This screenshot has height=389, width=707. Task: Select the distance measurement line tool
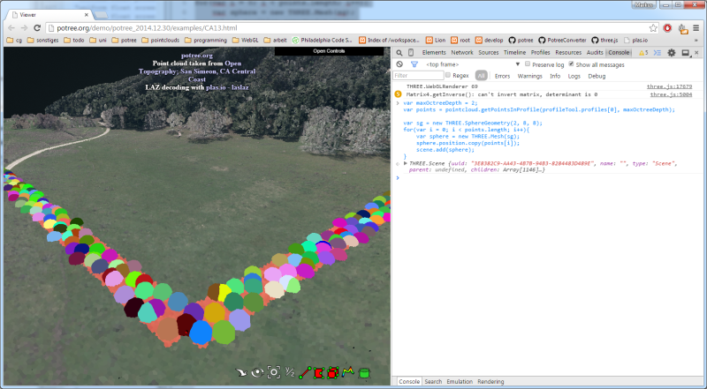click(x=304, y=373)
